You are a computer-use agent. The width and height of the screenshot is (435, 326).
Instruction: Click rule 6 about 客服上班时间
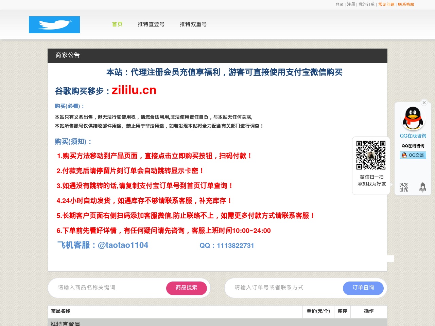click(x=163, y=231)
